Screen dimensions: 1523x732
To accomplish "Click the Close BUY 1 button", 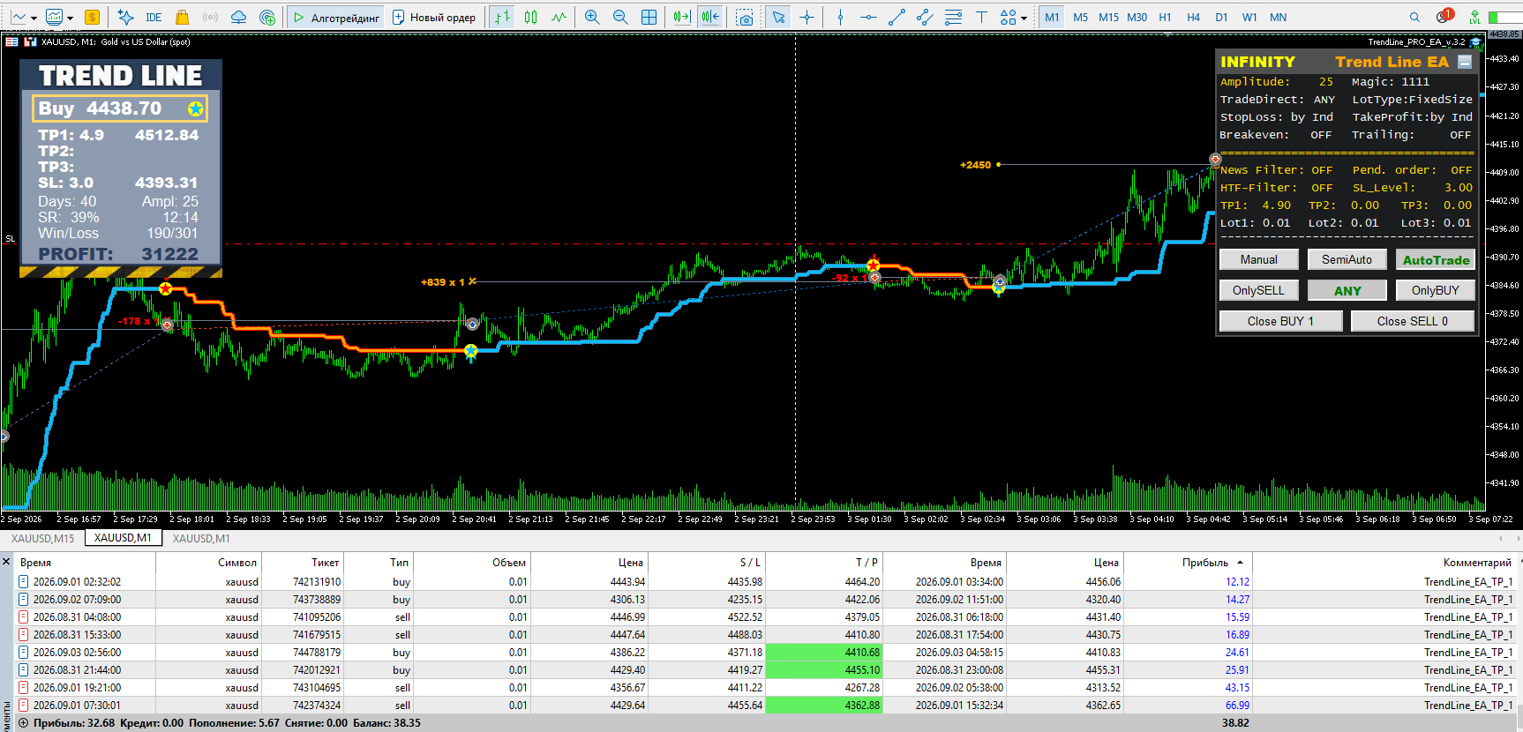I will tap(1280, 321).
